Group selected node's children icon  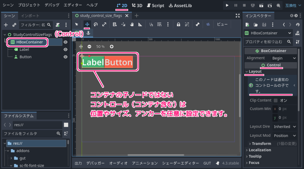[187, 24]
